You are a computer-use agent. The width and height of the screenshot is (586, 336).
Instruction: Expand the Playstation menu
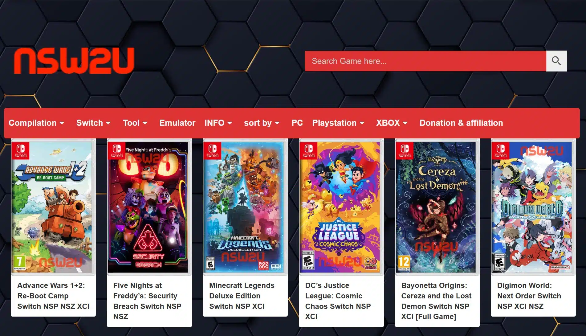pyautogui.click(x=338, y=123)
